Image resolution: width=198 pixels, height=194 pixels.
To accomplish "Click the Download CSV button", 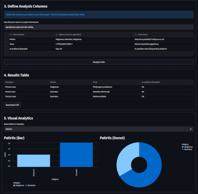I will 12,105.
